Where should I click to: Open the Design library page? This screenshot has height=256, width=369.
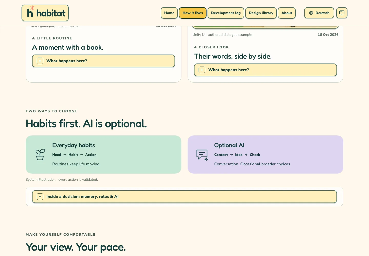261,13
